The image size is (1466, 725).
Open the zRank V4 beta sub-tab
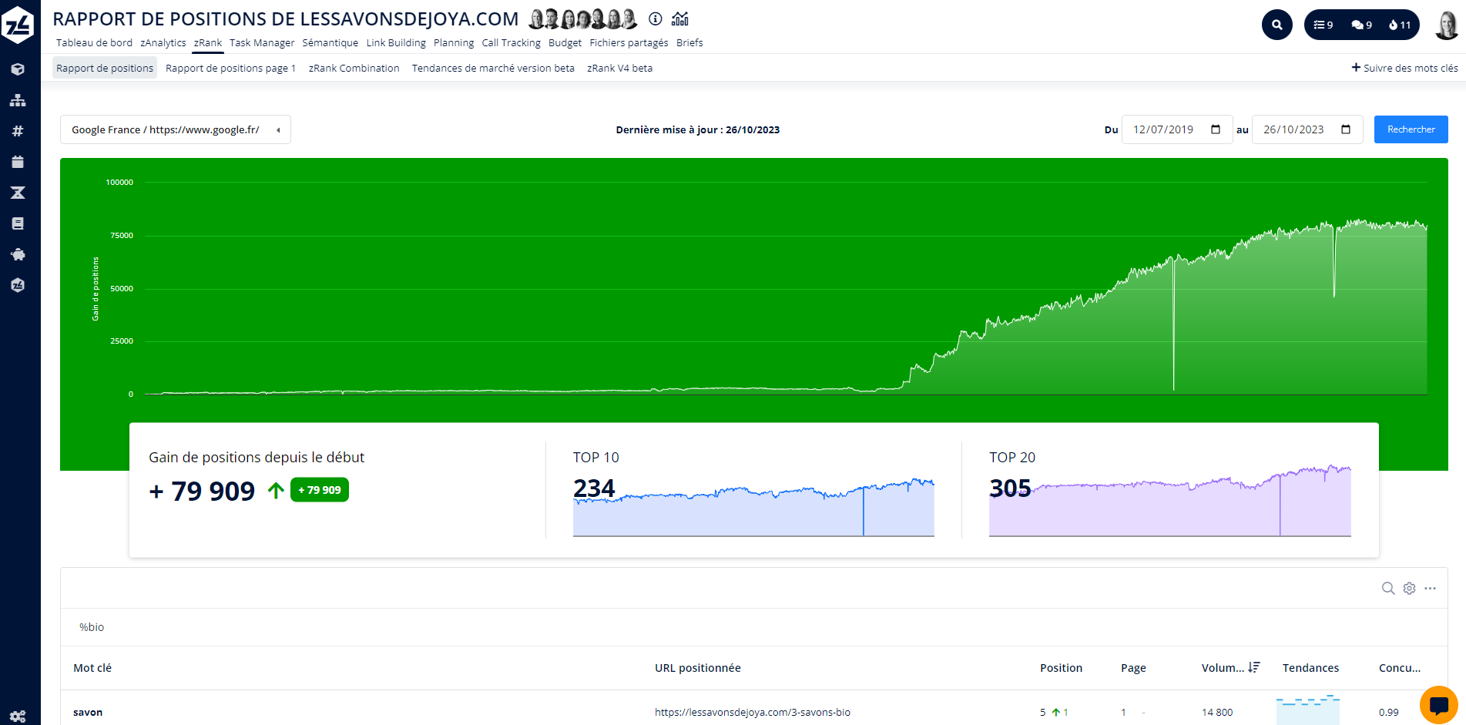click(619, 68)
